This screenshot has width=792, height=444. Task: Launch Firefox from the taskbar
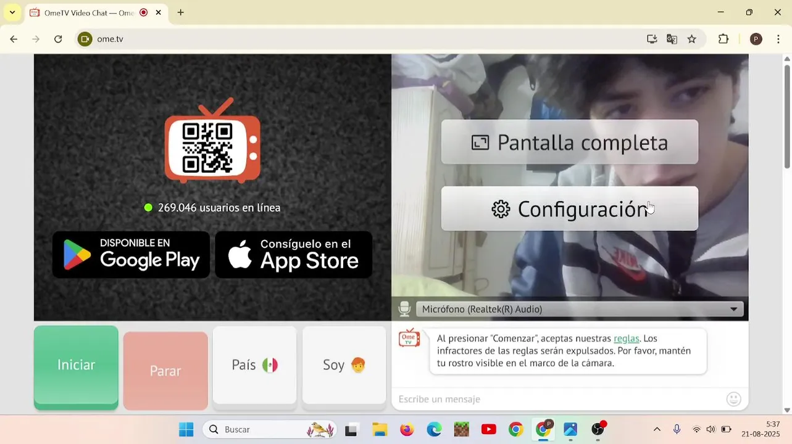pos(407,429)
